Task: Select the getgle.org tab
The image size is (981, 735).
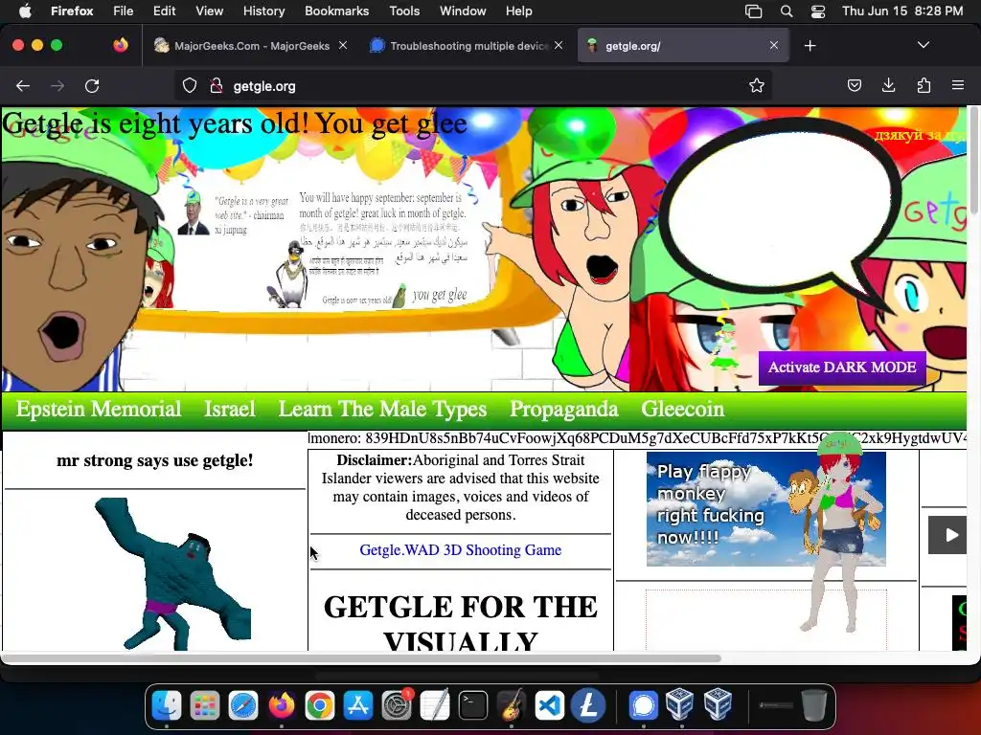Action: pos(683,46)
